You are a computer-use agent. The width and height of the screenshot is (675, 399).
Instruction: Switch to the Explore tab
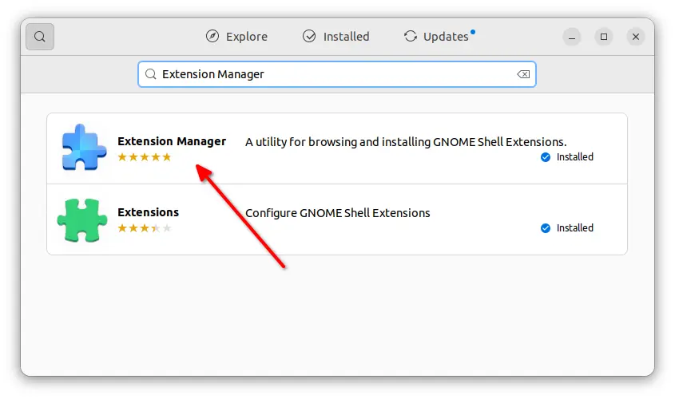236,37
